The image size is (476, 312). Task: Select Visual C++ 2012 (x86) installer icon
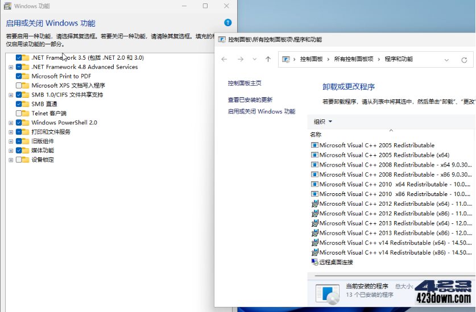click(314, 213)
